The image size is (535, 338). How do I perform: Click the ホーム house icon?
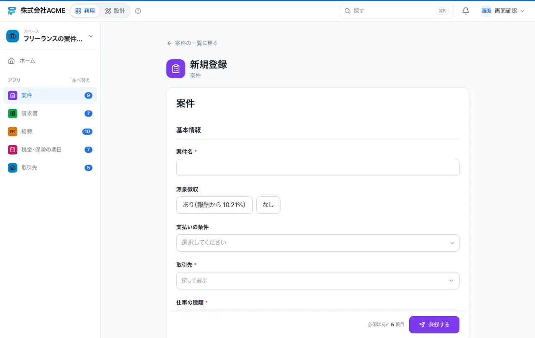coord(12,61)
